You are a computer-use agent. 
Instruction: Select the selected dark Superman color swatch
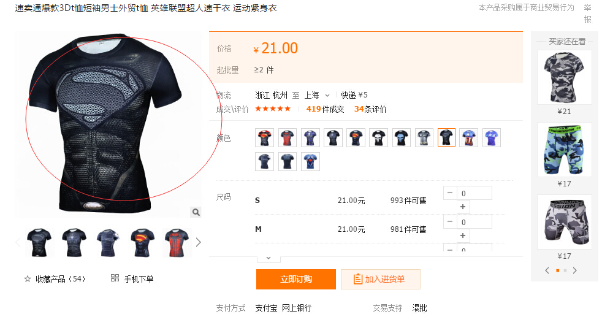446,137
